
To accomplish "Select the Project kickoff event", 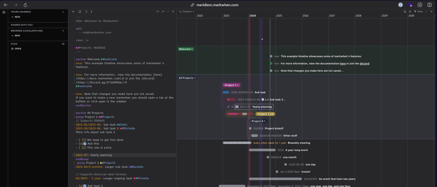I will pos(267,128).
